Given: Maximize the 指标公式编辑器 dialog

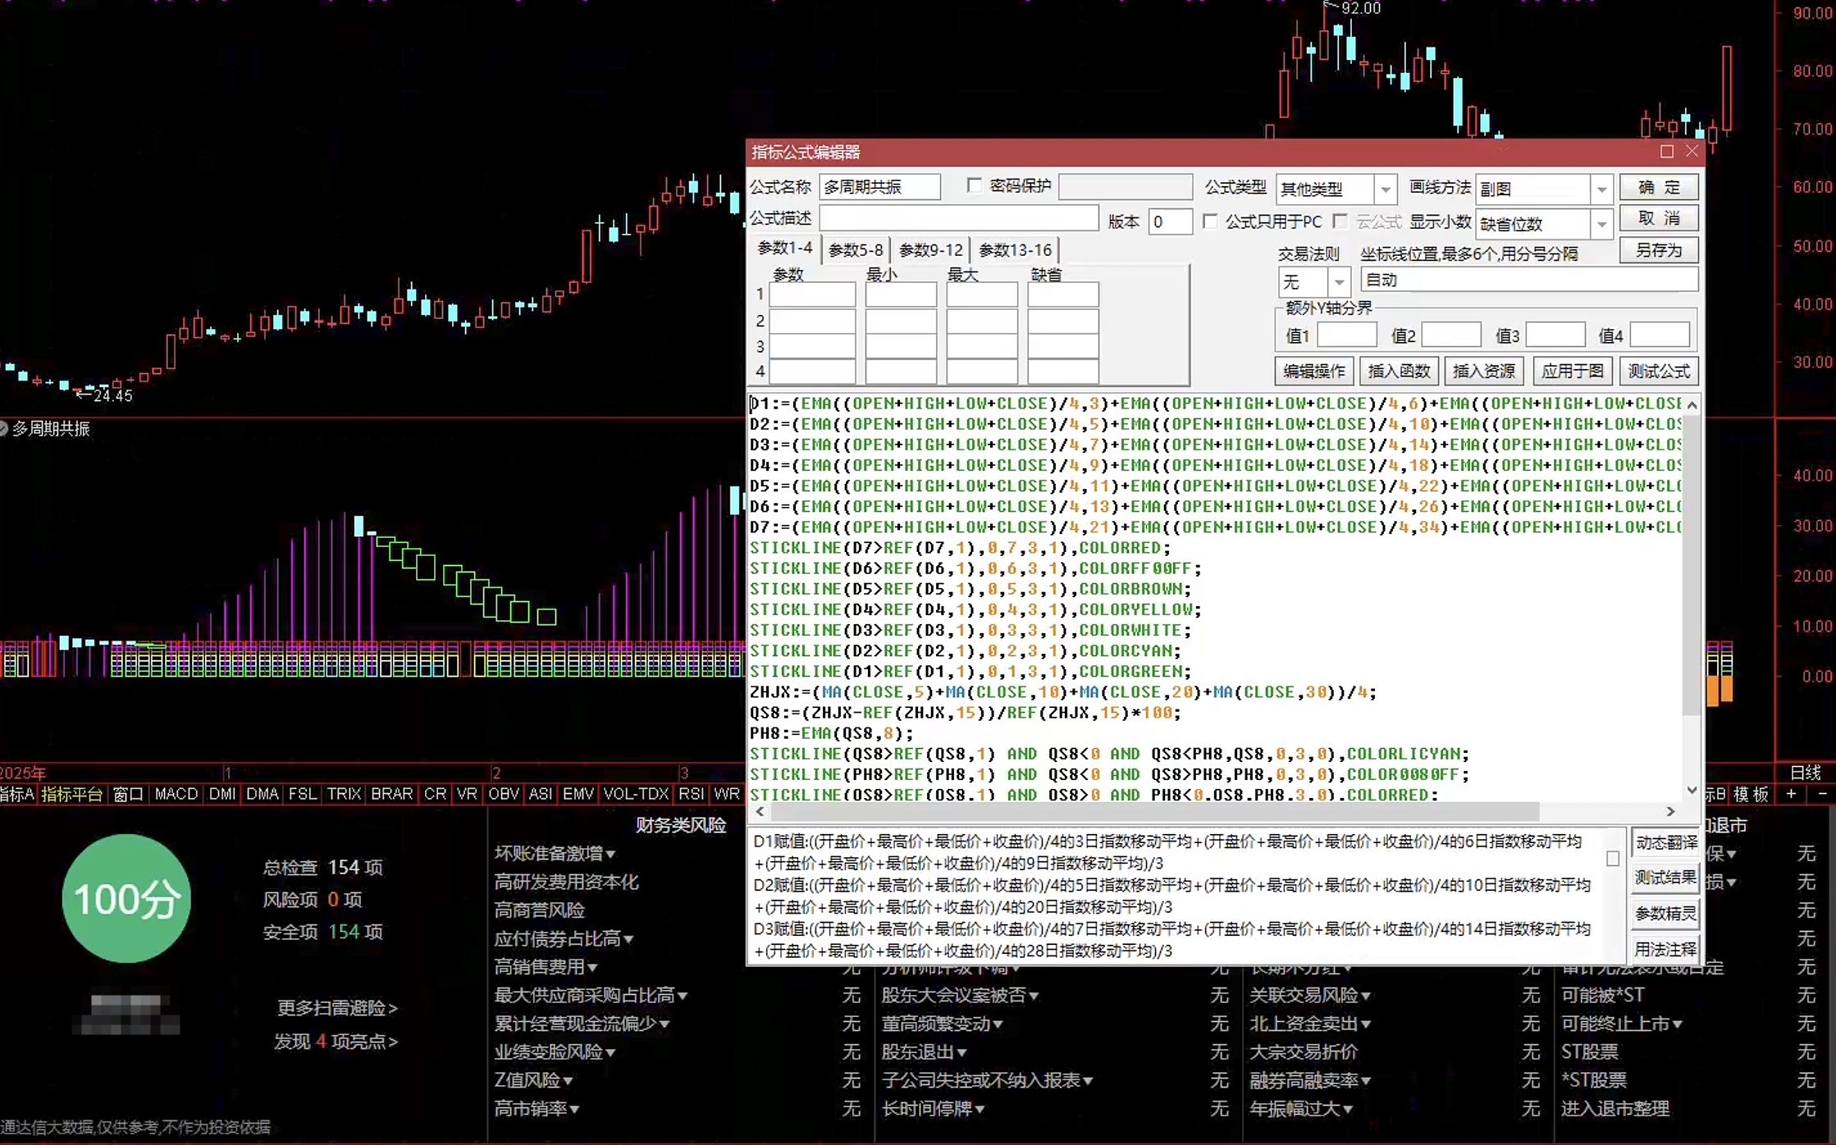Looking at the screenshot, I should click(1666, 152).
